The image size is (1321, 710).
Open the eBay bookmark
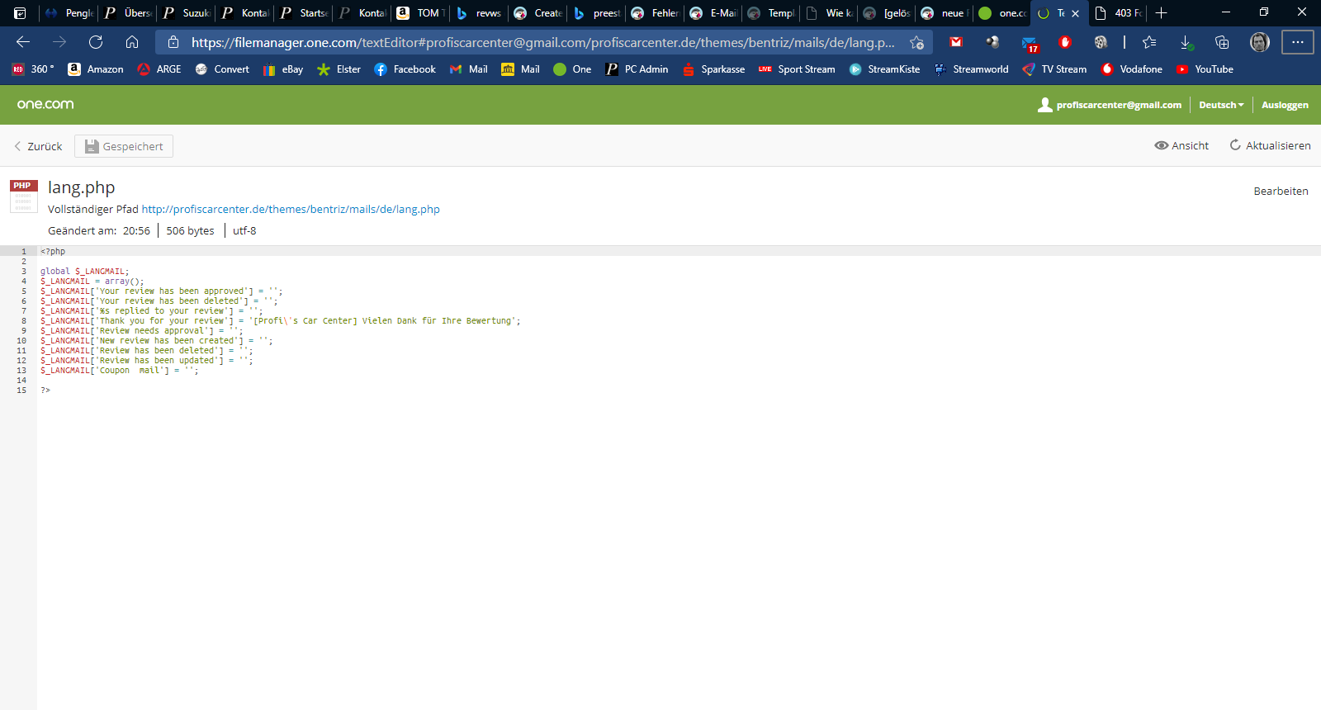point(282,69)
